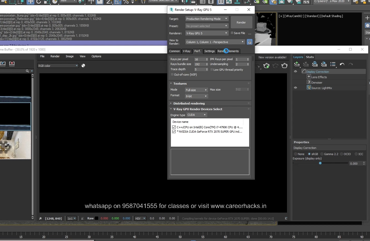Click the Render button
370x241 pixels.
[x=241, y=22]
